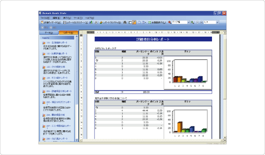The image size is (265, 155).
Task: Click the icon beside 201 report
Action: 44,92
